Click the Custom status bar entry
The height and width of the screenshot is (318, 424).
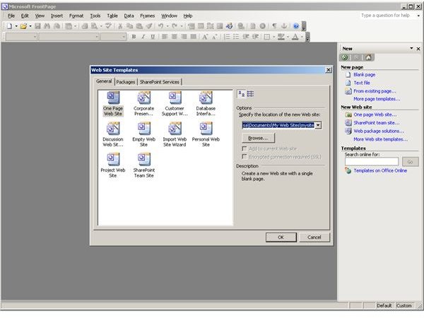404,305
